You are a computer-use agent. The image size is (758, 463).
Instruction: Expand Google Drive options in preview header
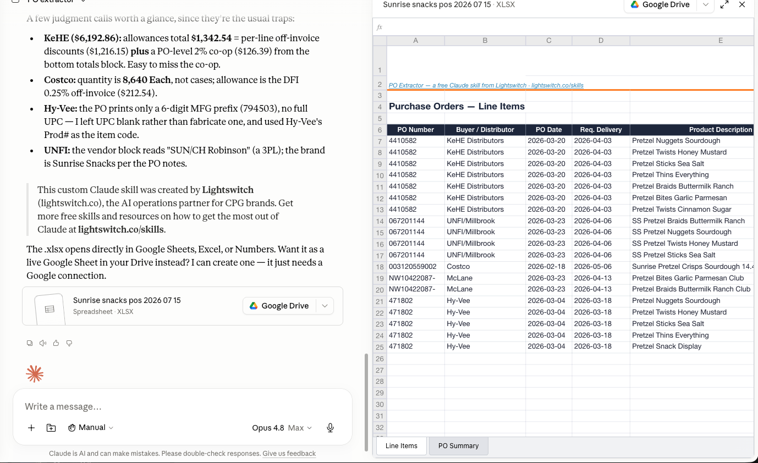coord(706,4)
